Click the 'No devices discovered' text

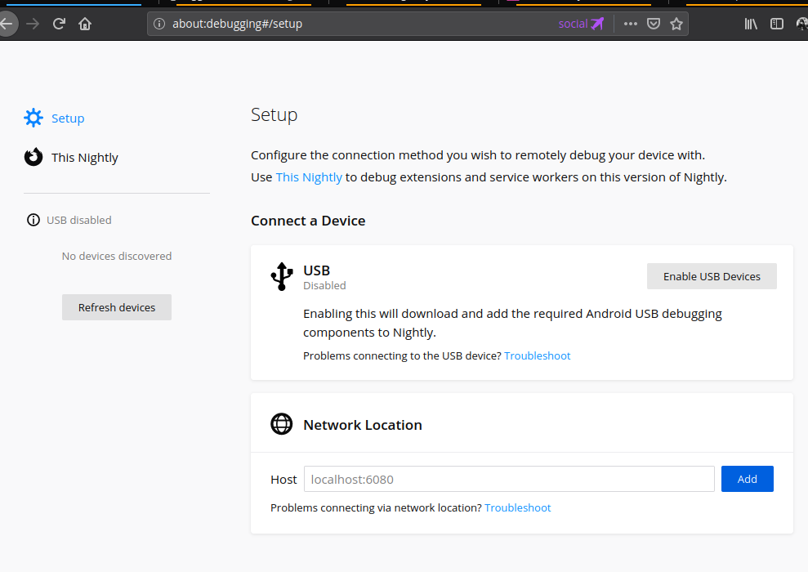pyautogui.click(x=117, y=256)
